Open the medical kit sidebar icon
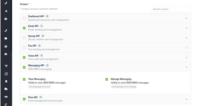The image size is (204, 106). point(6,19)
